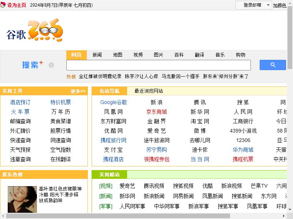Open hot search 马龙撤回一个握手

181,76
